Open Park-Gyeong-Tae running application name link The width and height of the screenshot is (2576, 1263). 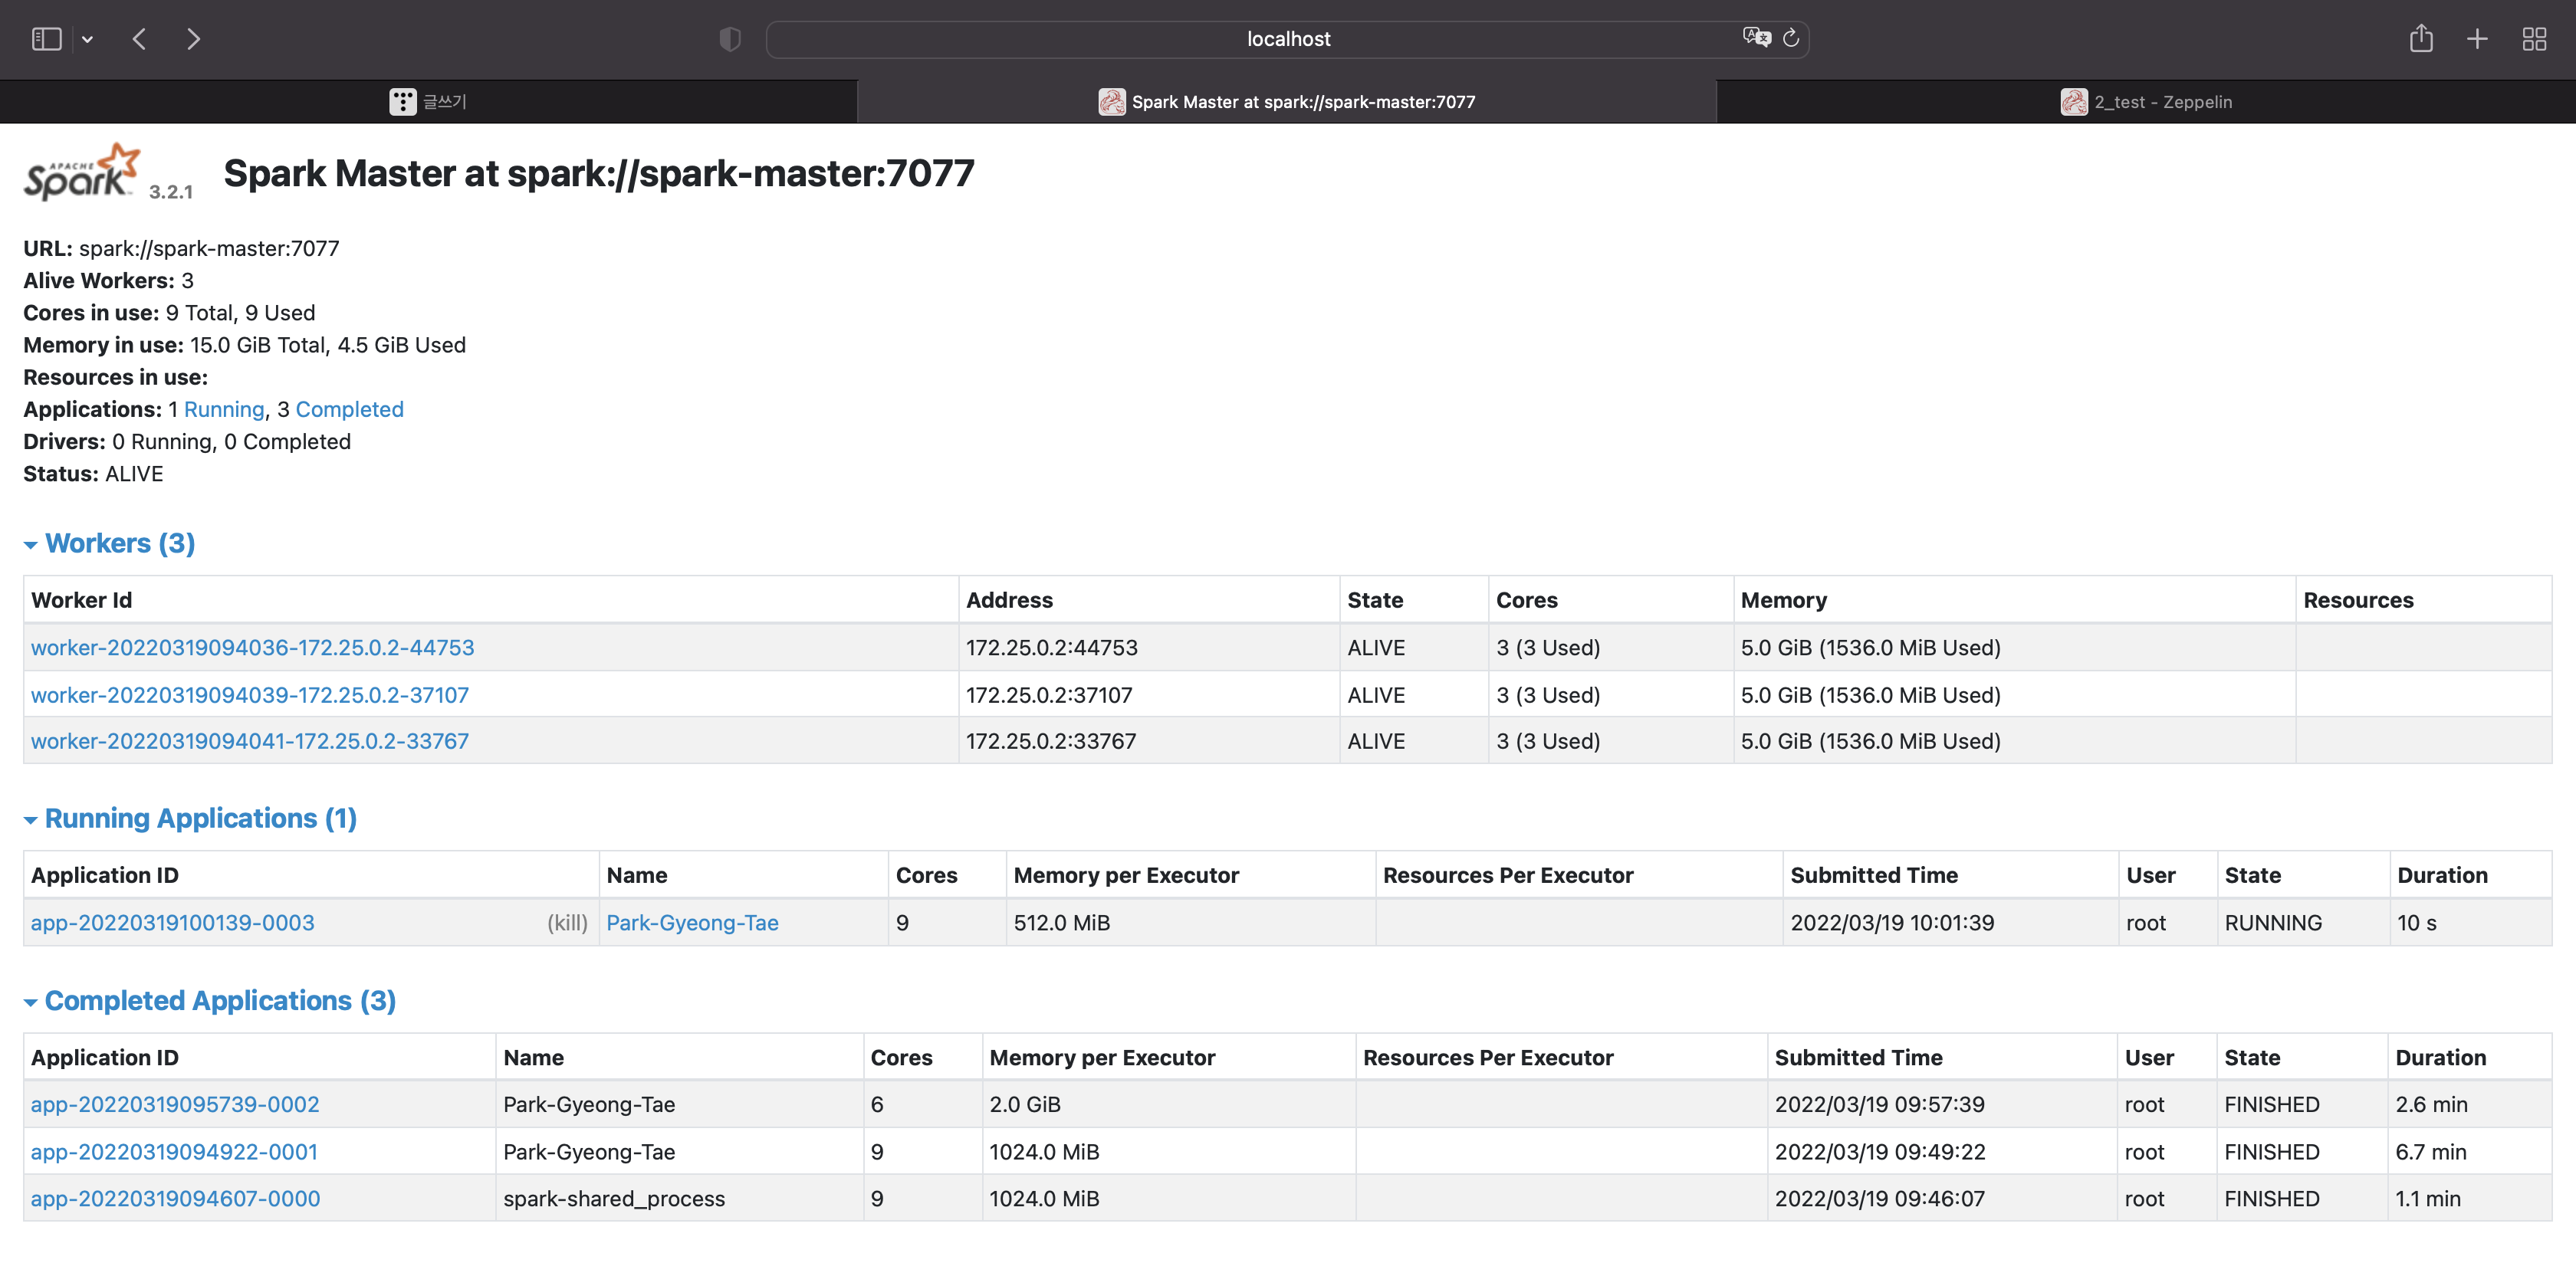coord(692,922)
